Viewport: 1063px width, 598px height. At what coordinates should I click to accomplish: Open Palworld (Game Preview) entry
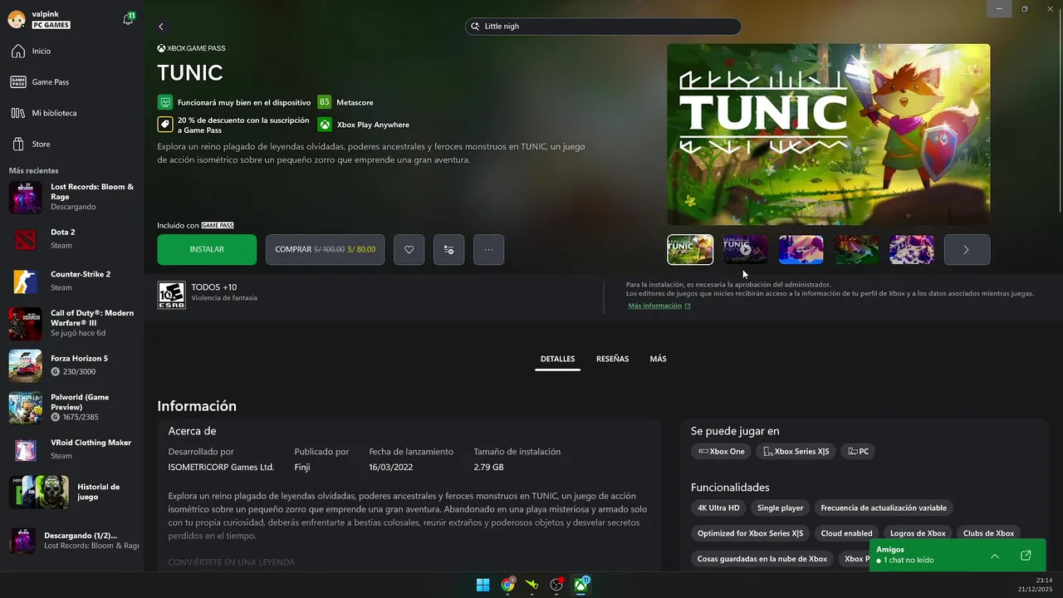[71, 408]
